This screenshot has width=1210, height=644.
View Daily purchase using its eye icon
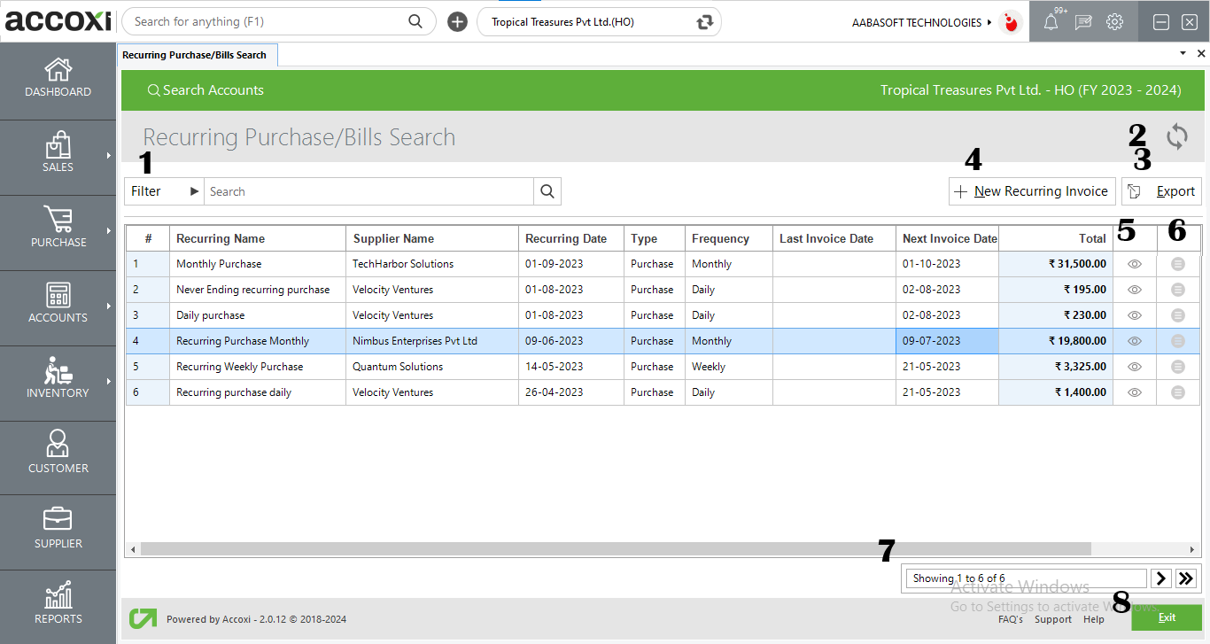(1134, 314)
